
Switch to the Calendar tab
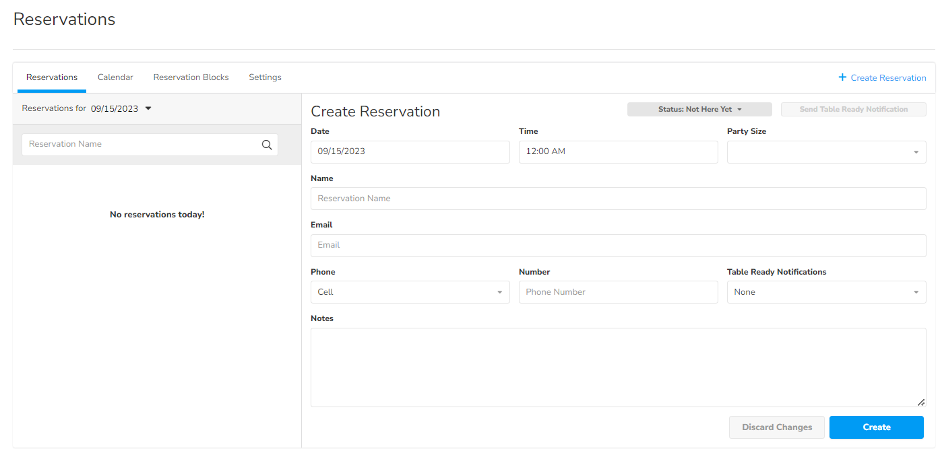(x=115, y=77)
